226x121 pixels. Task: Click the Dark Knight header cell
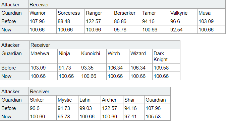(x=166, y=56)
